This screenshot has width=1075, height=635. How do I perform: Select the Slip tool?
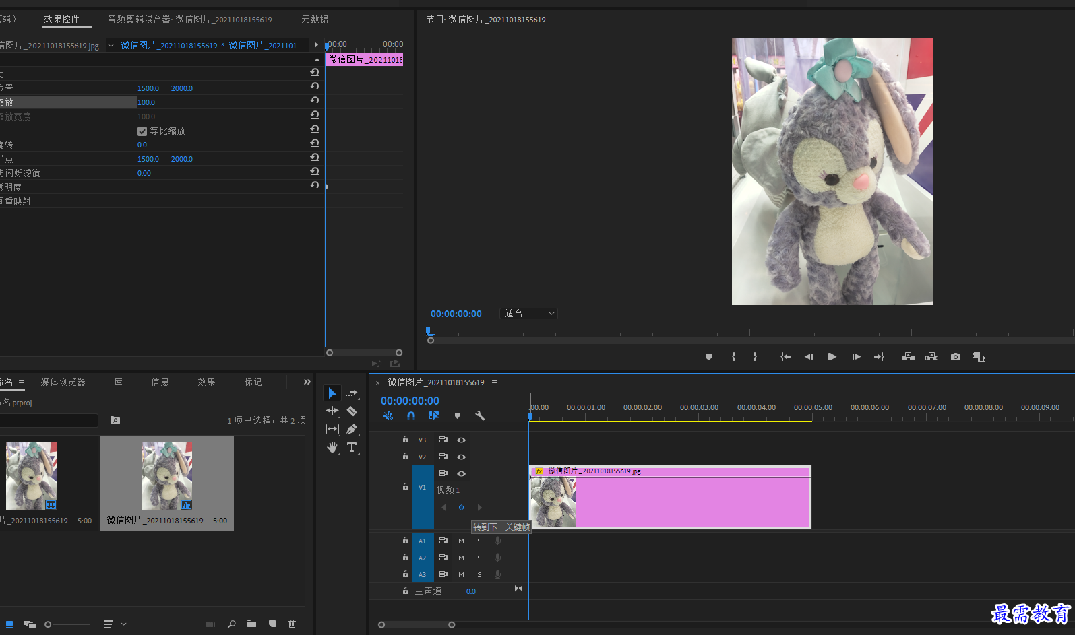pos(332,429)
